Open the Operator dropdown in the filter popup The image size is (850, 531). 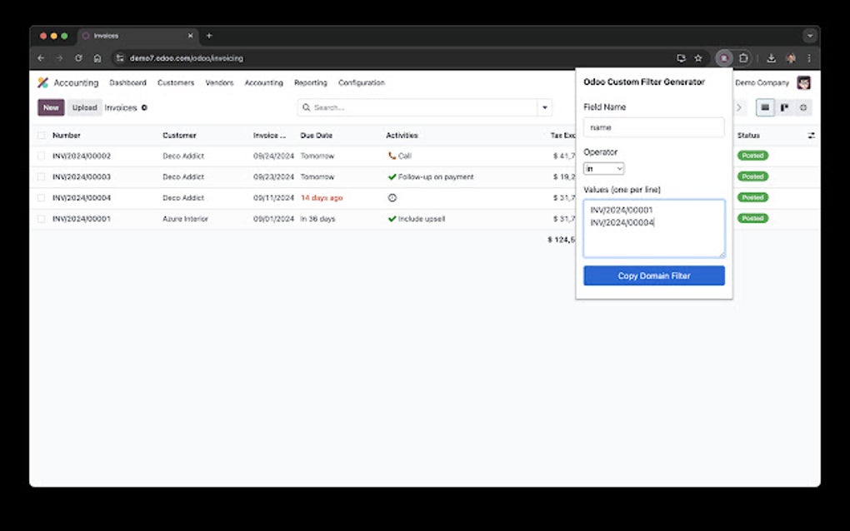click(x=602, y=168)
